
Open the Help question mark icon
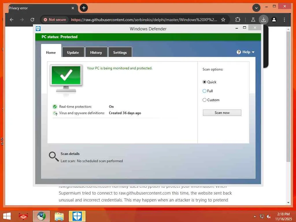[x=238, y=52]
